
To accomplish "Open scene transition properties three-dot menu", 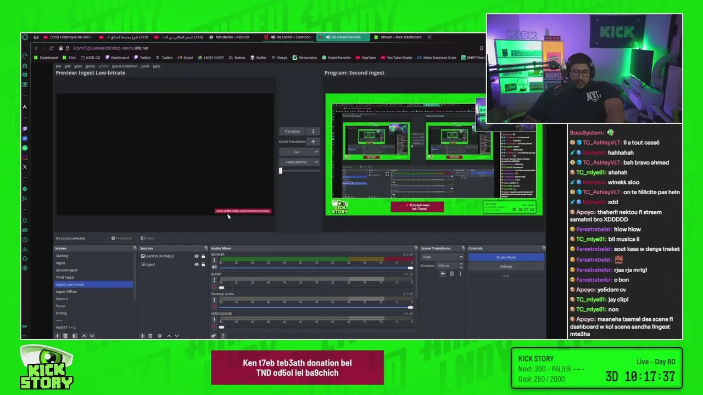I will (x=460, y=274).
